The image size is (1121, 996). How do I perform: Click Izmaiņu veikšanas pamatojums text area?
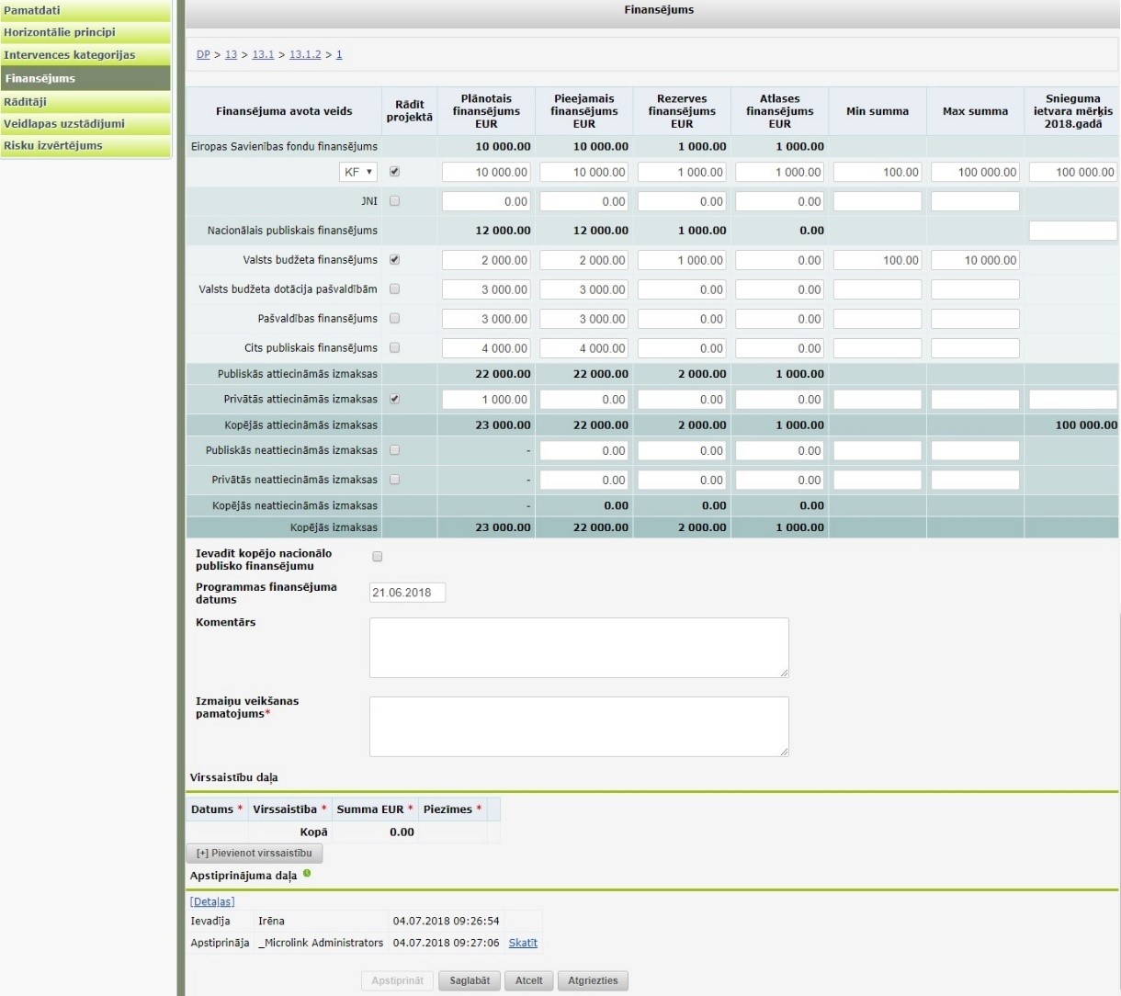tap(579, 727)
